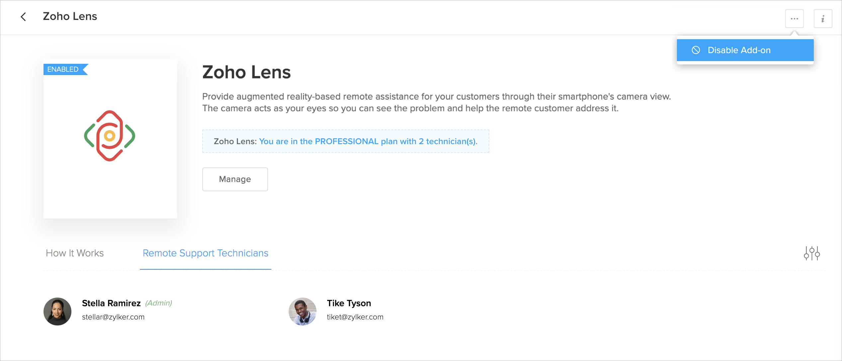This screenshot has height=361, width=842.
Task: Click the Admin label beside Stella Ramirez
Action: pyautogui.click(x=159, y=303)
